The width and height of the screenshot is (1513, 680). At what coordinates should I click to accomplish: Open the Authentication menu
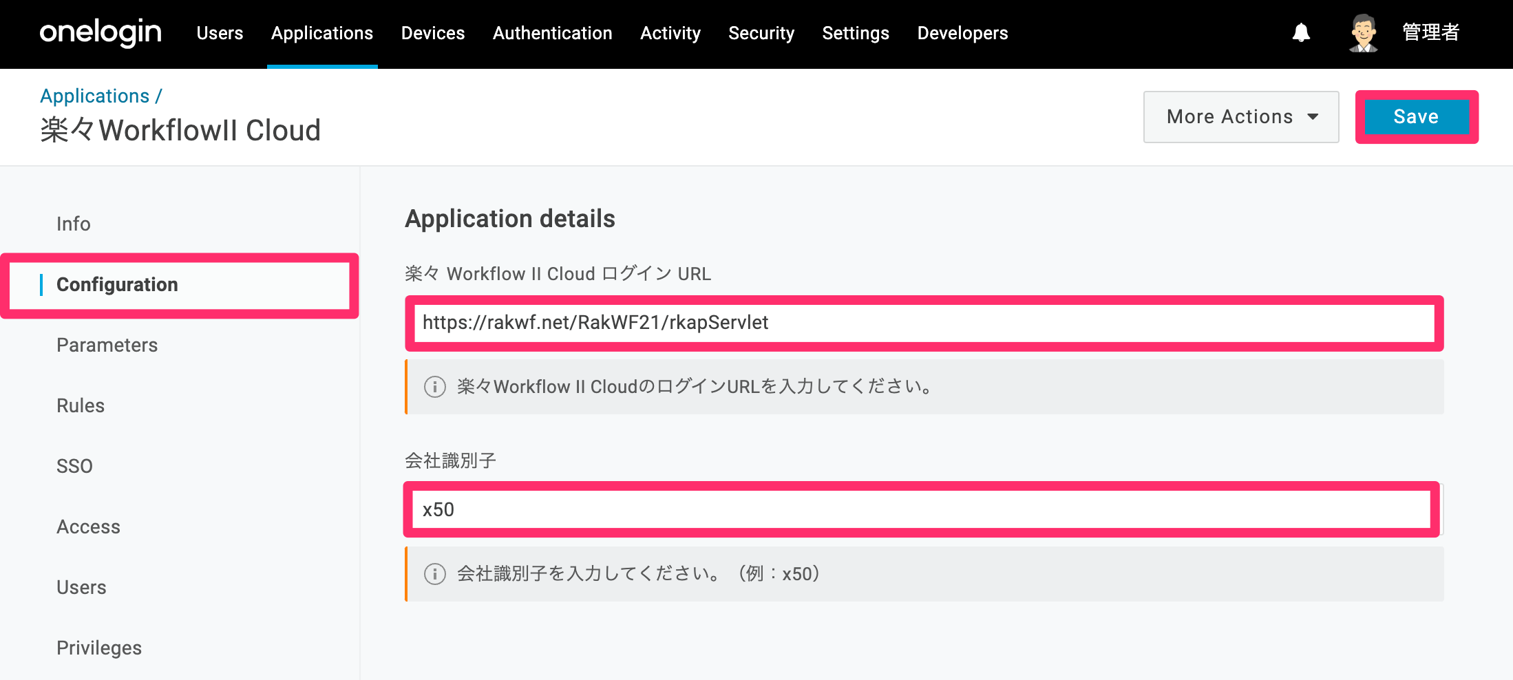(553, 33)
